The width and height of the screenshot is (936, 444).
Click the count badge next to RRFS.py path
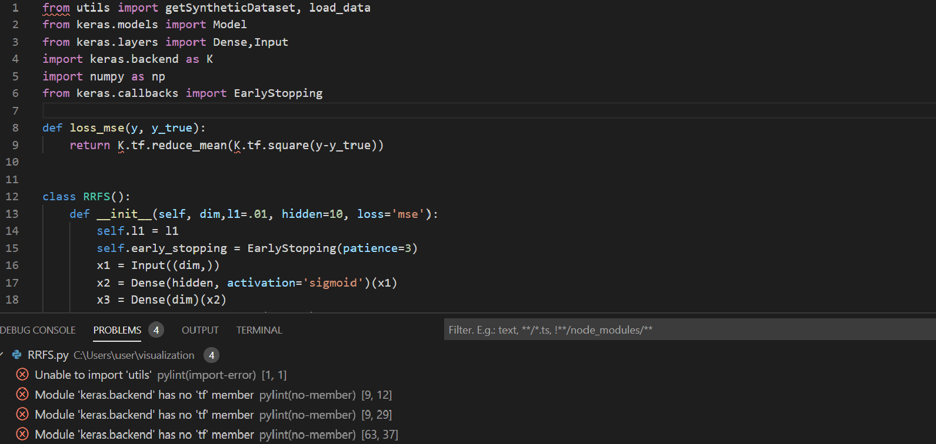(x=211, y=355)
